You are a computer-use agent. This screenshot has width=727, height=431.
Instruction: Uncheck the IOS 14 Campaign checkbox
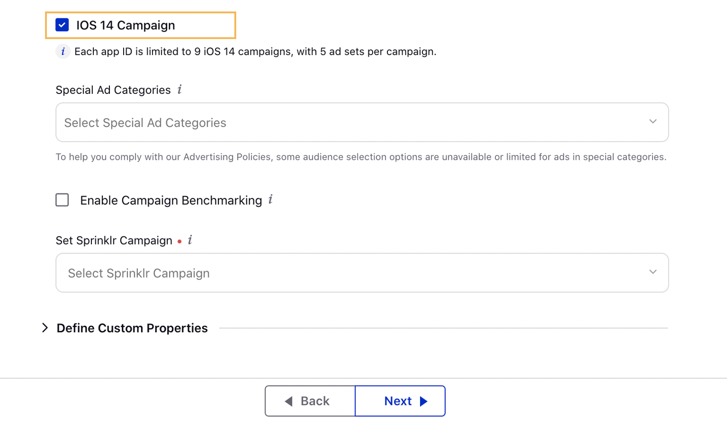click(x=62, y=25)
